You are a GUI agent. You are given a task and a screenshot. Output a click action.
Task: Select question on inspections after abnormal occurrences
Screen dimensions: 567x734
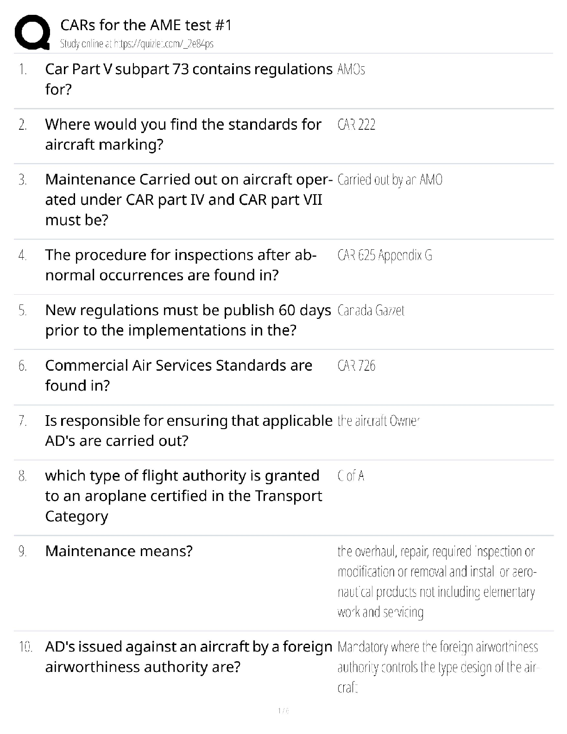(x=181, y=265)
